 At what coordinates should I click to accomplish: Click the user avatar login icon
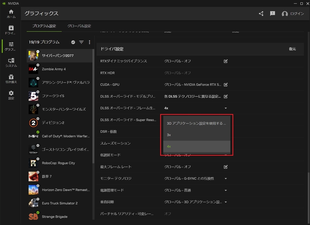285,14
